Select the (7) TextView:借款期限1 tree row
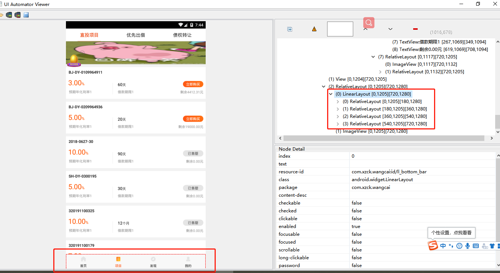The image size is (500, 273). click(x=439, y=42)
